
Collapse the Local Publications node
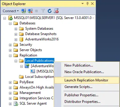pos(16,61)
